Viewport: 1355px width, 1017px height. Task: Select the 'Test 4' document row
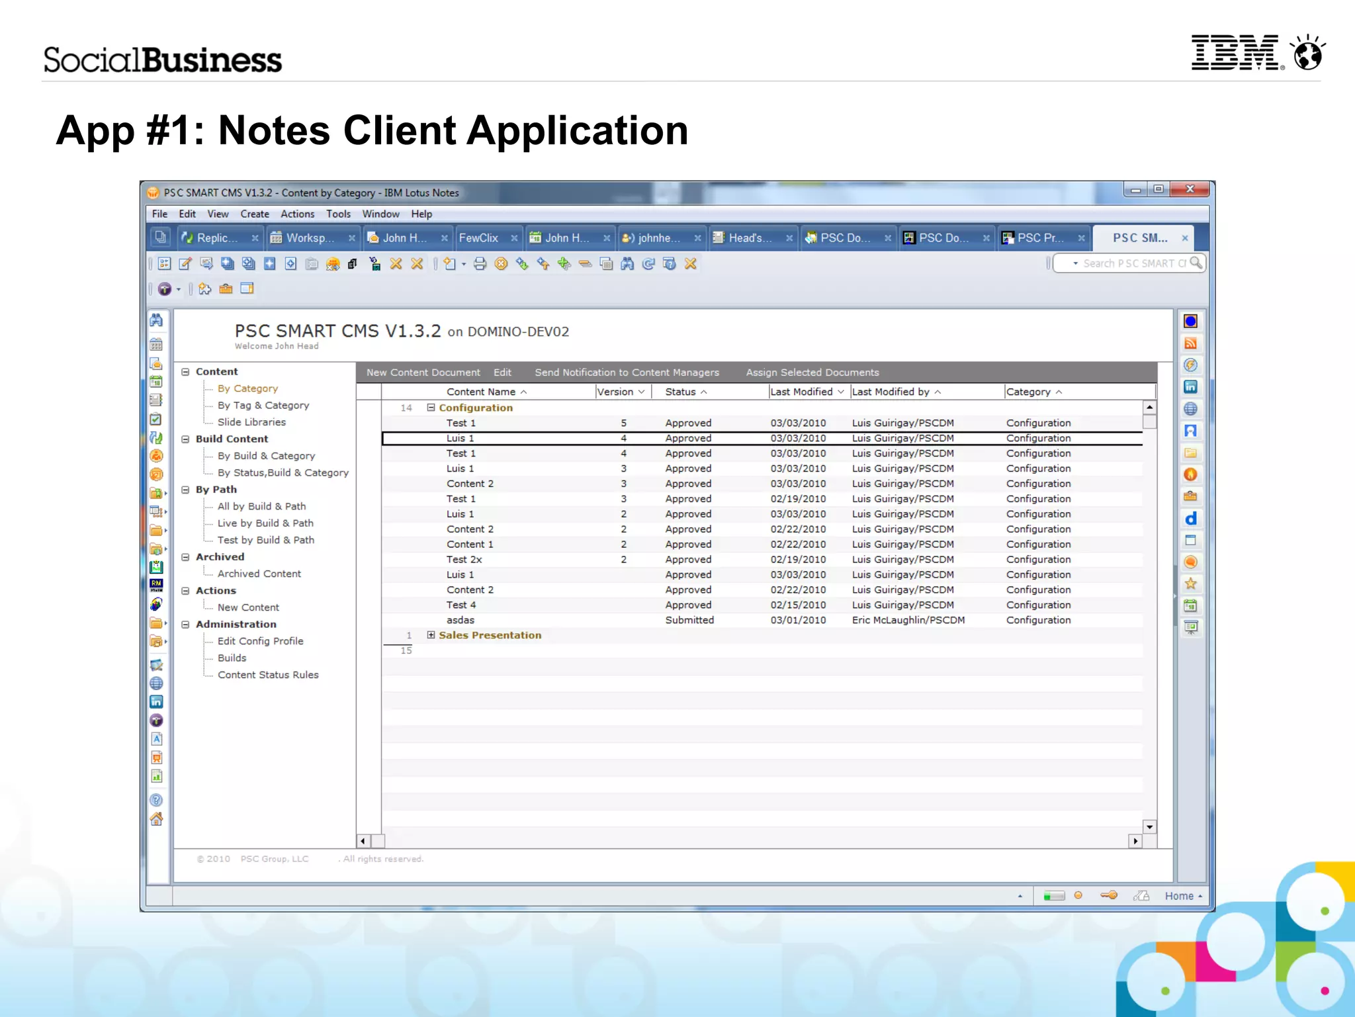762,605
